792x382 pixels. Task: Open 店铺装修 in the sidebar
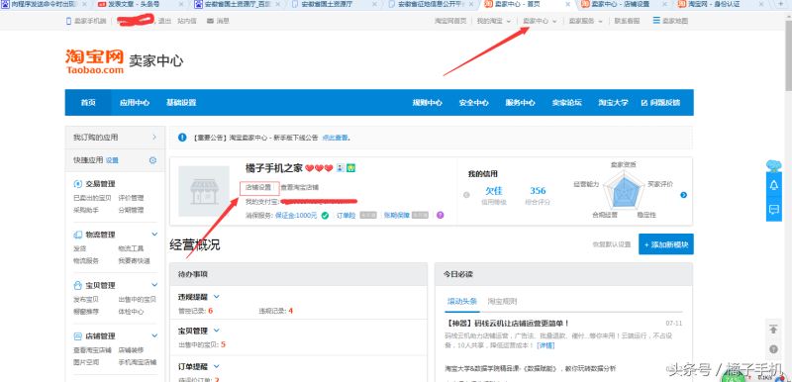click(131, 349)
